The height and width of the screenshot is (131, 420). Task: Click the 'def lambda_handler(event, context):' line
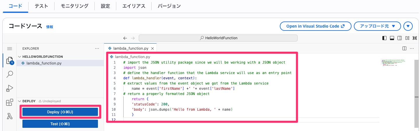click(160, 78)
